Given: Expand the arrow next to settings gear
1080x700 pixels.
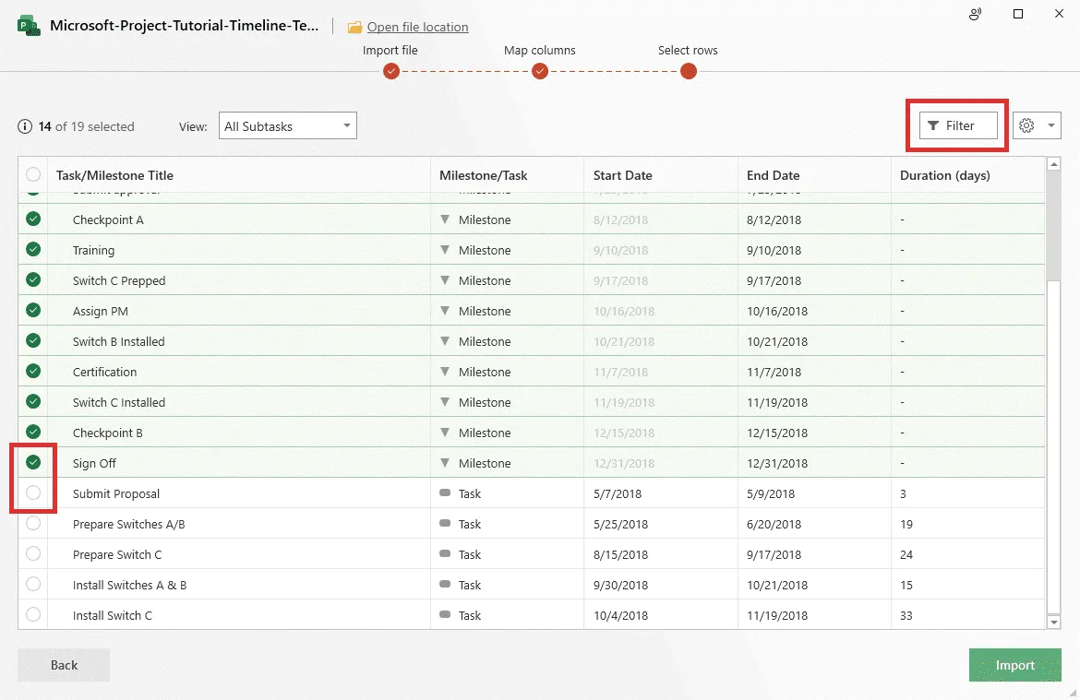Looking at the screenshot, I should pyautogui.click(x=1050, y=125).
